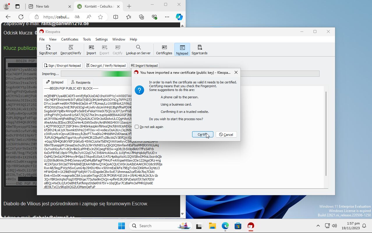Viewport: 372px width, 233px height.
Task: Open the show hidden icons chevron
Action: (x=318, y=226)
